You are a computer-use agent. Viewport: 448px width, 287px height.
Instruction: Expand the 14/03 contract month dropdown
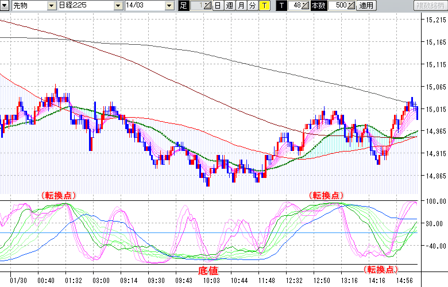[x=169, y=6]
